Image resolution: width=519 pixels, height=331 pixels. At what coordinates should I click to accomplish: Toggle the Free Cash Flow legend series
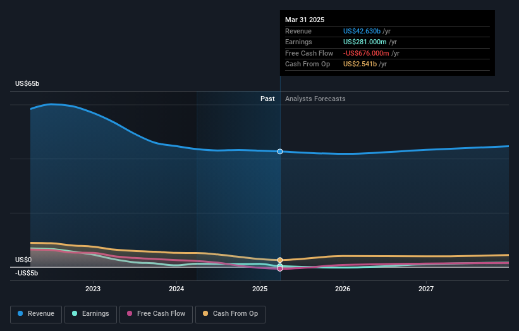click(x=156, y=314)
